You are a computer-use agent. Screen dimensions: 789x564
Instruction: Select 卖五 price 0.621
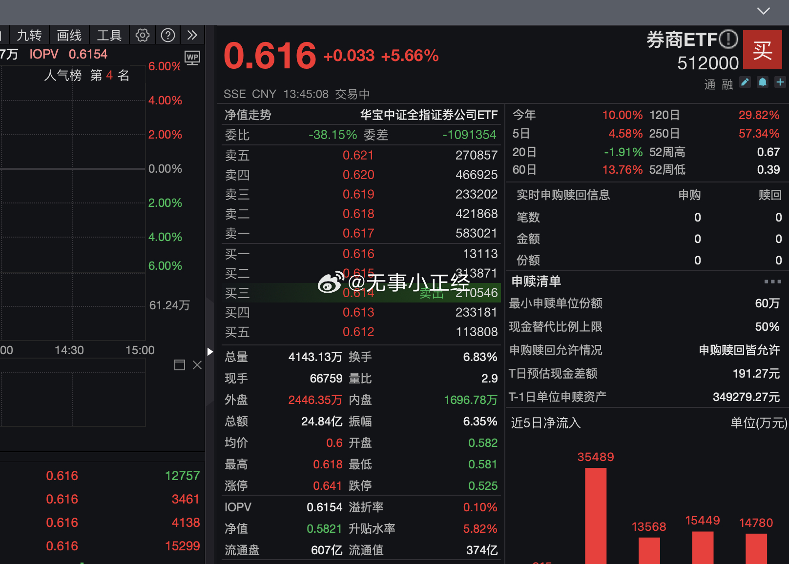coord(358,155)
